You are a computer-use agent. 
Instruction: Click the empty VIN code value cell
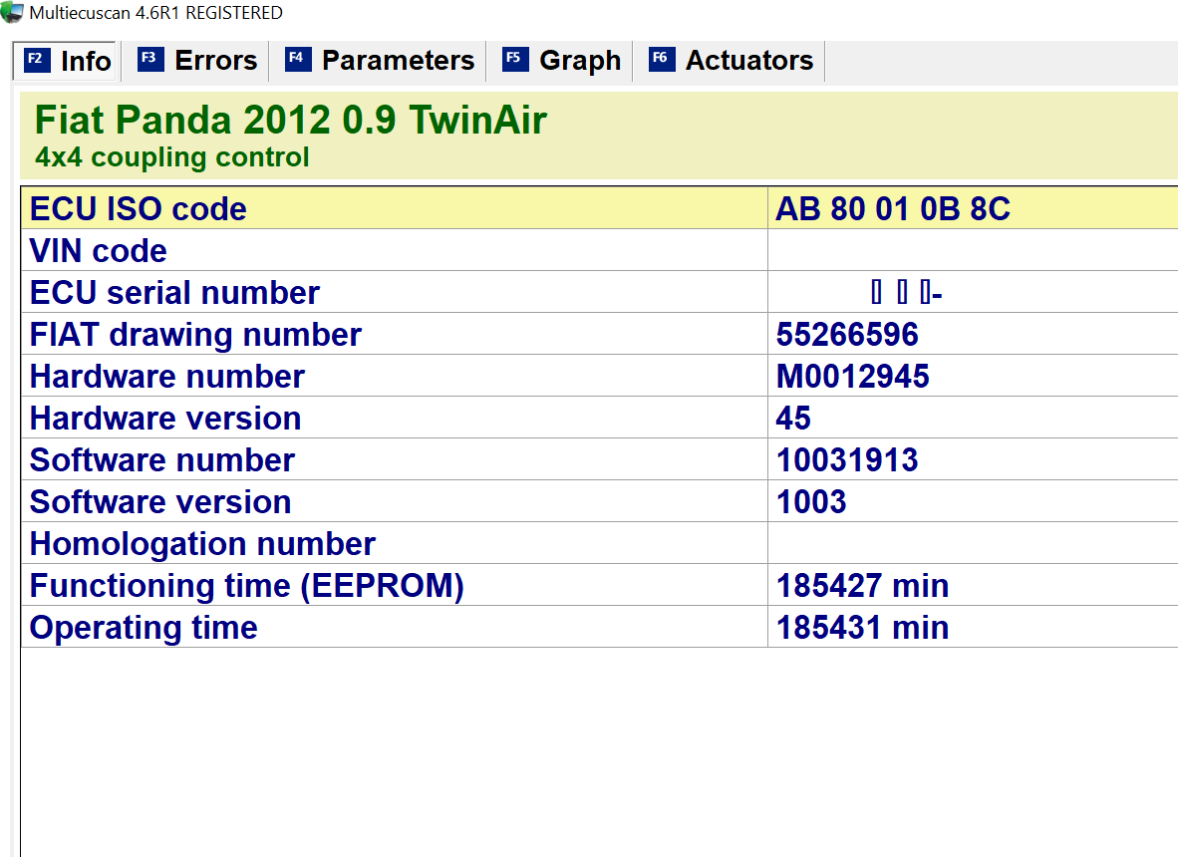point(972,251)
